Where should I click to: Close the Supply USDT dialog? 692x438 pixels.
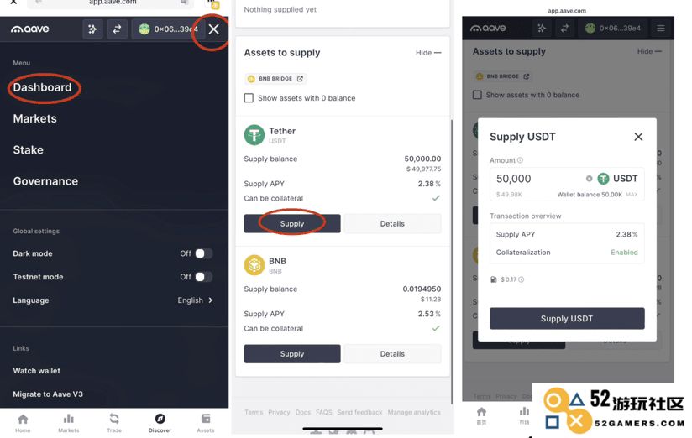638,137
